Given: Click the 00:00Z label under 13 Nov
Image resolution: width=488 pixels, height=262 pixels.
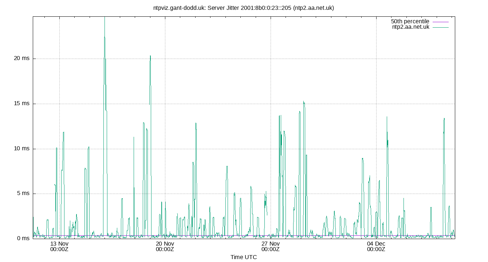Looking at the screenshot, I should click(x=59, y=249).
